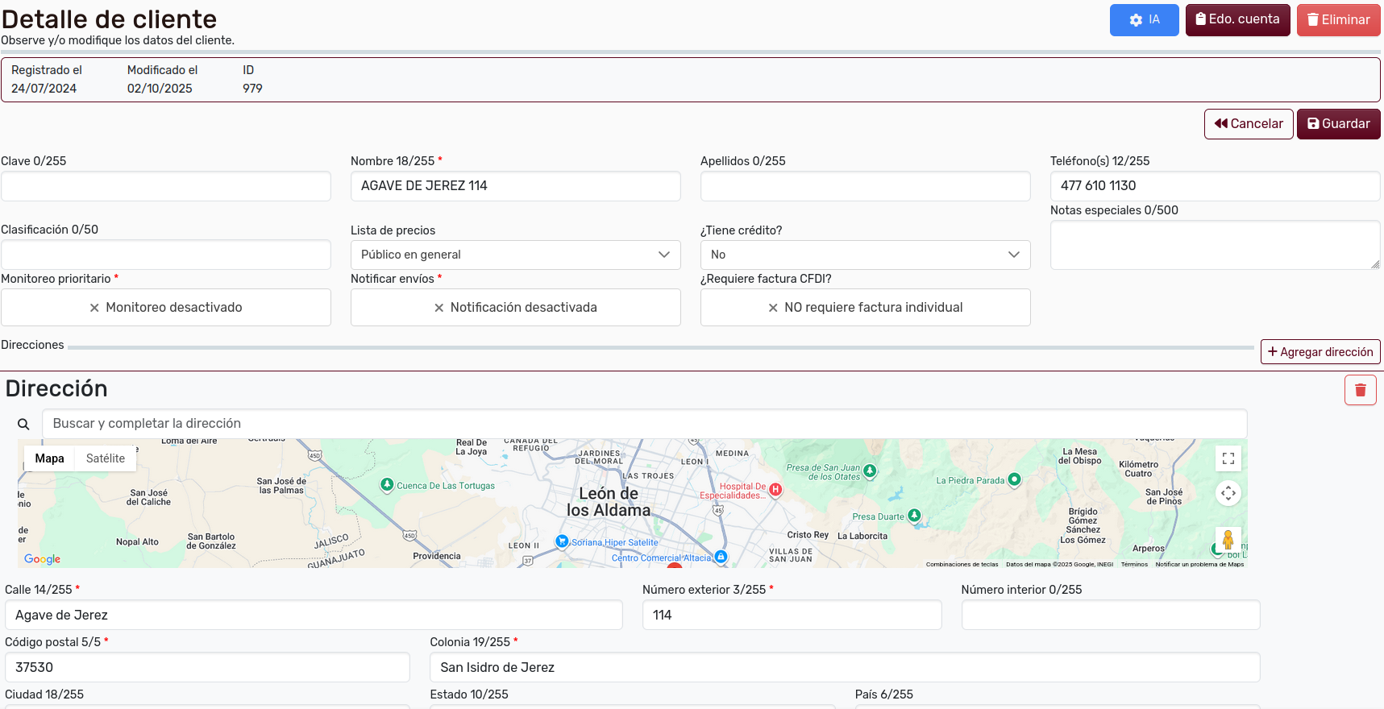Image resolution: width=1384 pixels, height=709 pixels.
Task: Expand the ¿Tiene crédito? dropdown
Action: pos(865,255)
